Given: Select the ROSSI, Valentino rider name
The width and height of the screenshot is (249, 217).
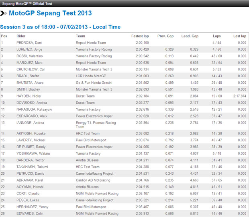Looking at the screenshot, I should pyautogui.click(x=29, y=56).
